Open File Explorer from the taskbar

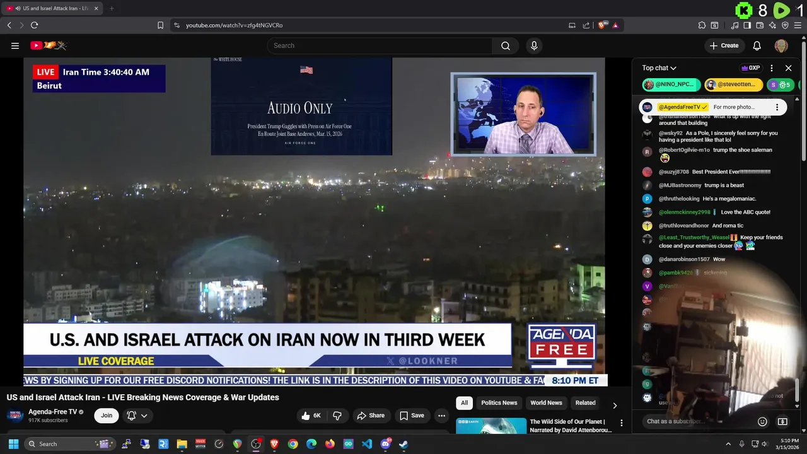point(182,444)
